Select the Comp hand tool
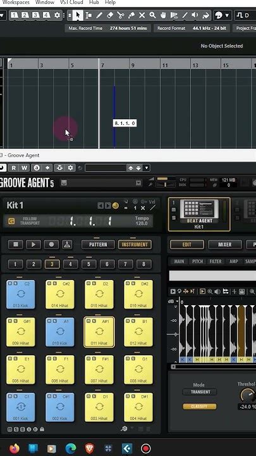 click(163, 15)
